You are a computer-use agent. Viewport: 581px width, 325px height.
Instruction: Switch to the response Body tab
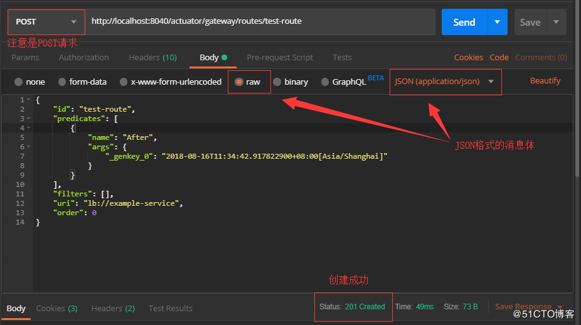(x=16, y=308)
